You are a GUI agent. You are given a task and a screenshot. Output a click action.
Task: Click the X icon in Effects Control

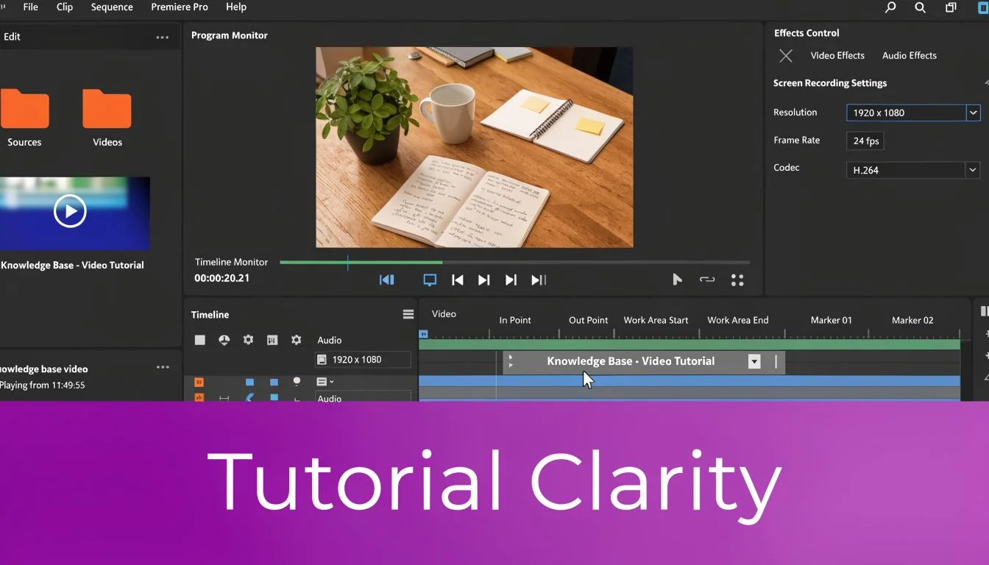pyautogui.click(x=786, y=55)
